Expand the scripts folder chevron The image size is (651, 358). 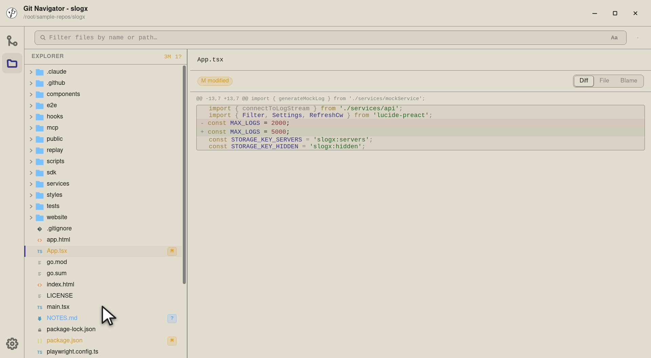point(31,162)
